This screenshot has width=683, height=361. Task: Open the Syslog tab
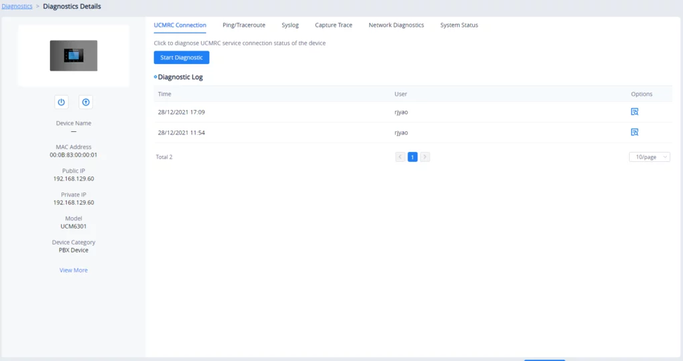(290, 25)
